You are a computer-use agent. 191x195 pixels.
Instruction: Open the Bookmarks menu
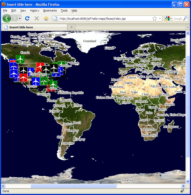(x=50, y=10)
